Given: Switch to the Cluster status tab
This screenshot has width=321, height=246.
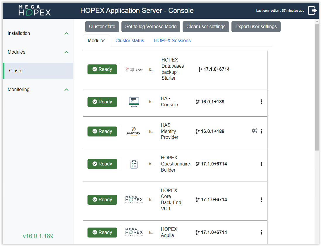Looking at the screenshot, I should coord(130,41).
